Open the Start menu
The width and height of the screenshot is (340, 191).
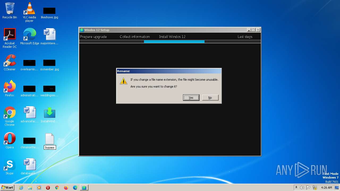coord(7,187)
